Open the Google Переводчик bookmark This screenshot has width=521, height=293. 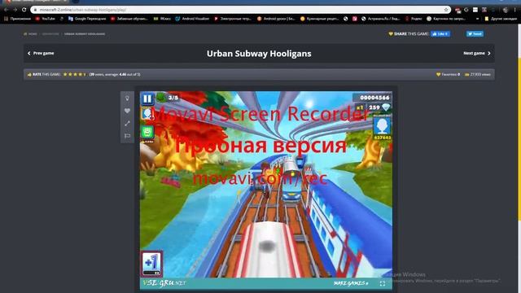[87, 19]
